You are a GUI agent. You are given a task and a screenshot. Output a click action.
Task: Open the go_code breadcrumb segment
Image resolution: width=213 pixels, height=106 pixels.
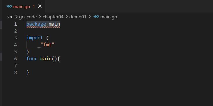click(28, 17)
